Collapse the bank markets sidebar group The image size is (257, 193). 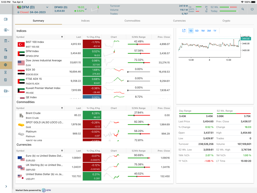6,41
